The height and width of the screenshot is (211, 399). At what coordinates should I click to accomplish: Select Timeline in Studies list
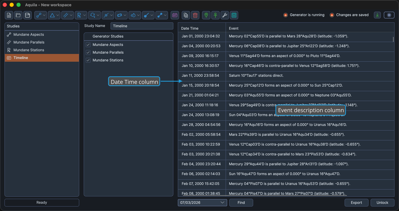(x=42, y=58)
